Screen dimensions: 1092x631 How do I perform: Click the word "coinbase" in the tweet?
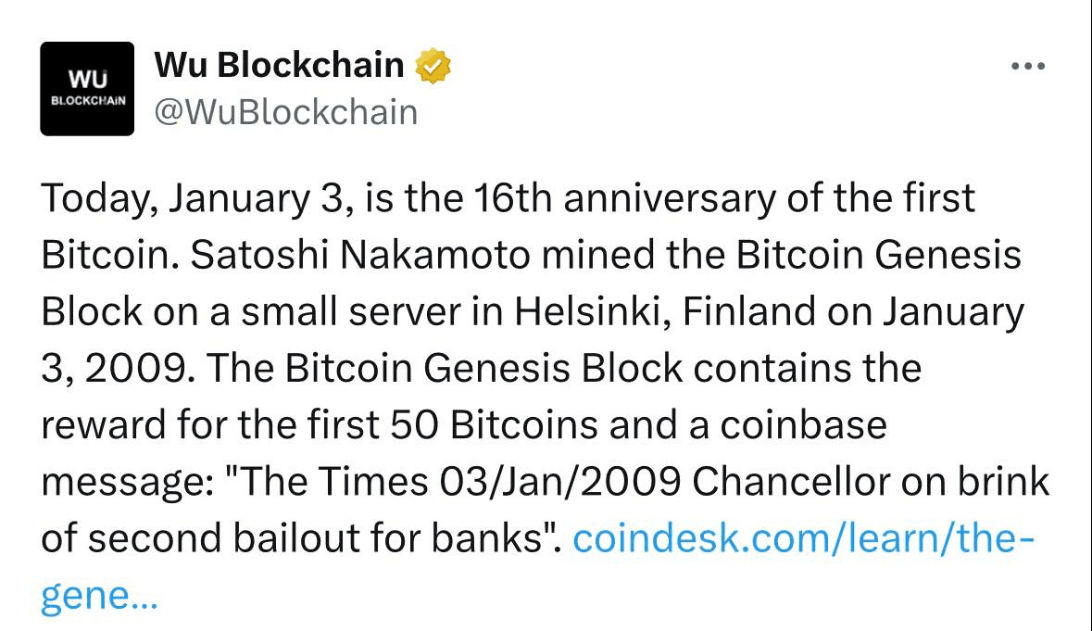coord(804,425)
